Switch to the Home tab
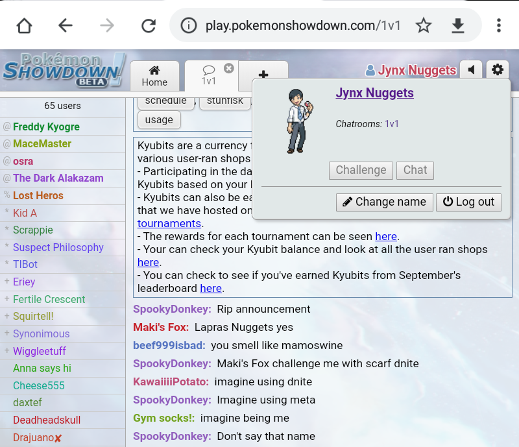Viewport: 519px width, 447px height. (x=154, y=76)
